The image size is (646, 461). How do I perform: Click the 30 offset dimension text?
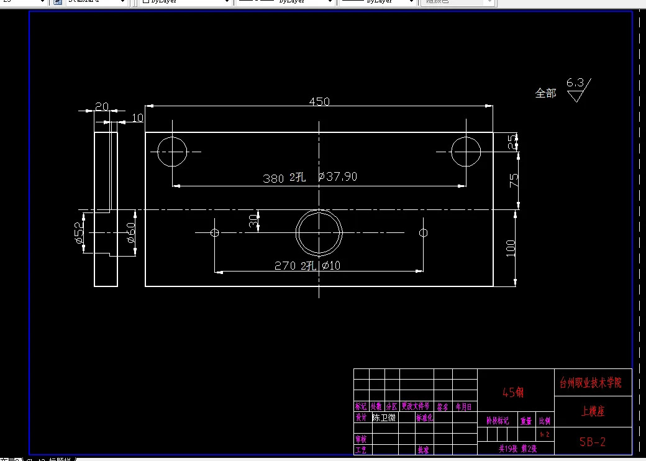(253, 221)
